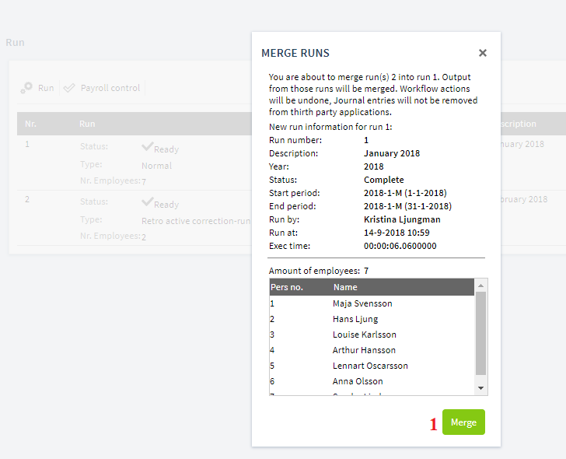Click the Run column header in runs table
This screenshot has height=459, width=566.
(x=87, y=124)
